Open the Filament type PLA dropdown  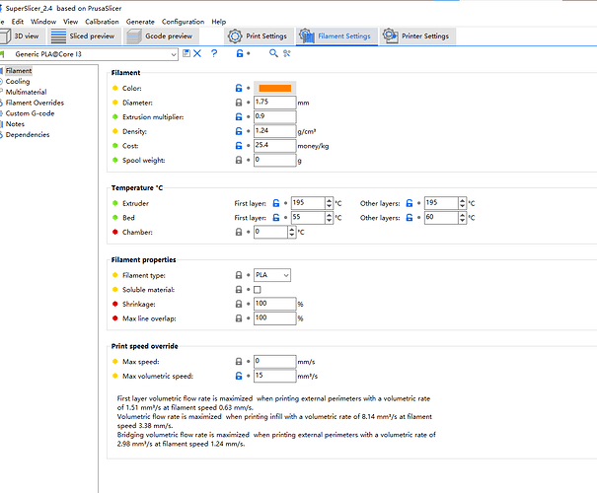point(273,275)
